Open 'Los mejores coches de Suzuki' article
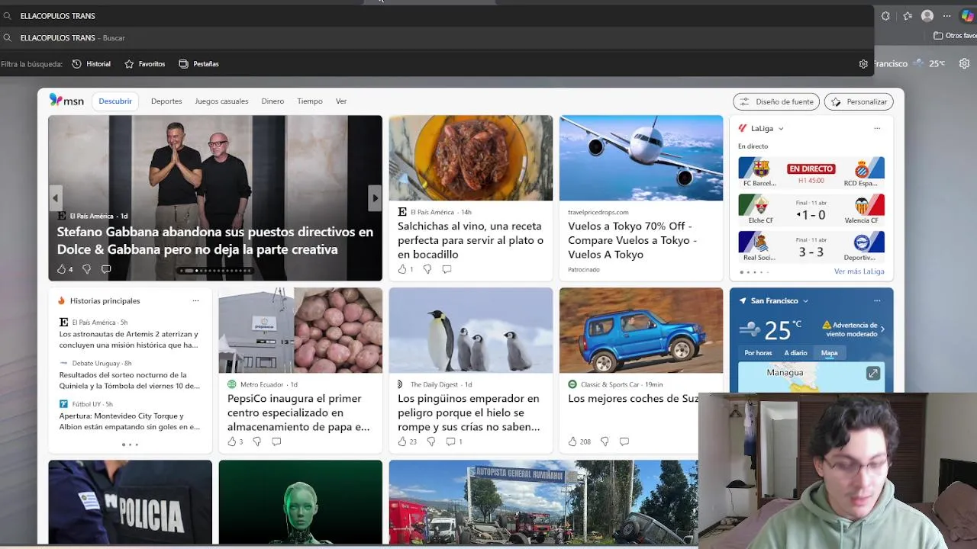 pyautogui.click(x=633, y=399)
